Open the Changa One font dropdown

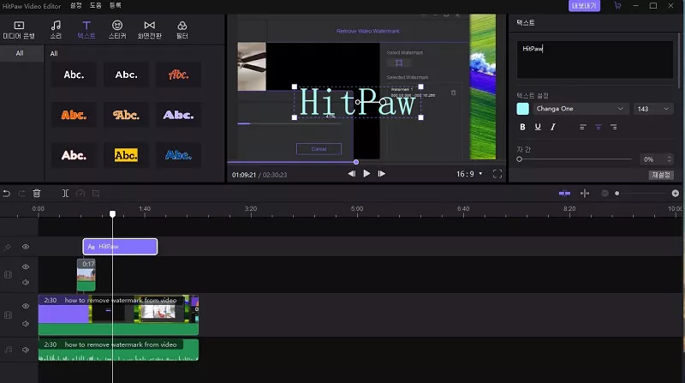[x=581, y=109]
